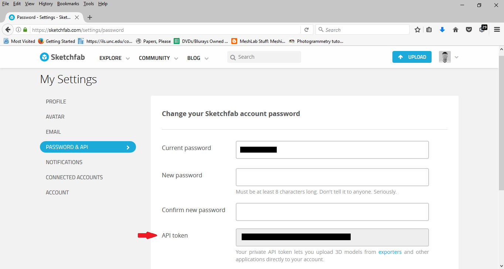Open the Tools menu
This screenshot has width=504, height=269.
[89, 4]
